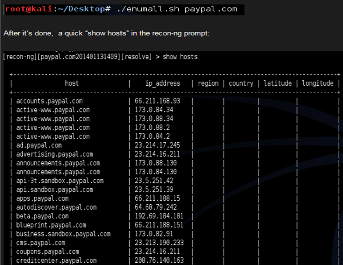Viewport: 343px width, 265px height.
Task: Click active-www.paypal.com in the 173.0.84.2 row
Action: (x=53, y=137)
